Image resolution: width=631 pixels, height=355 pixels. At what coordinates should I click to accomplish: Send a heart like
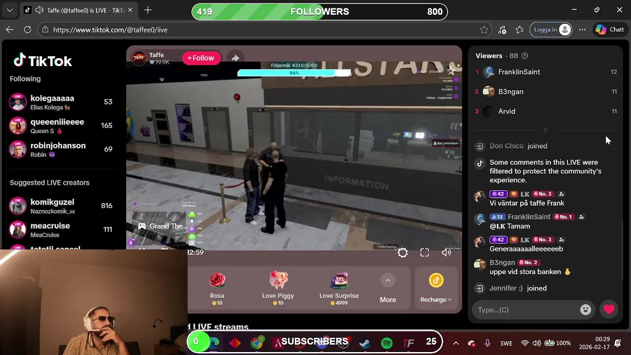click(x=609, y=310)
